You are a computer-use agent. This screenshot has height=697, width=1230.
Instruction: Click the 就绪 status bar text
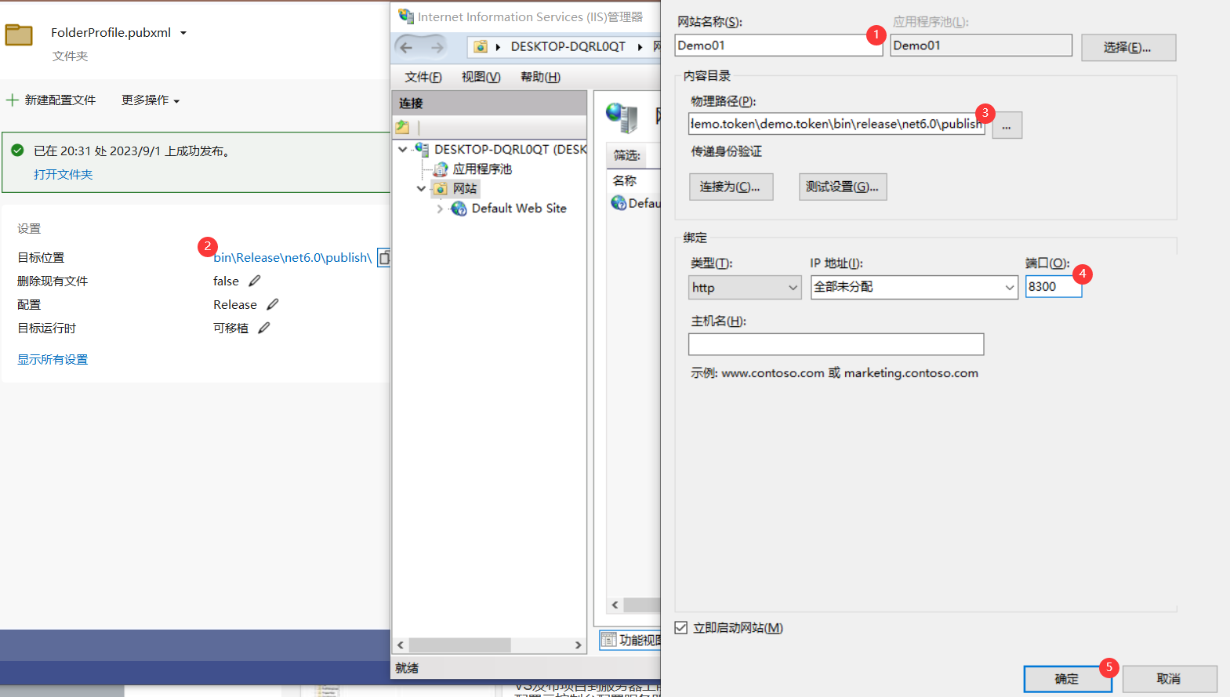(407, 668)
